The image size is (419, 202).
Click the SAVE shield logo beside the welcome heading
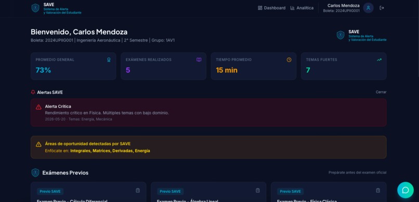click(x=341, y=35)
